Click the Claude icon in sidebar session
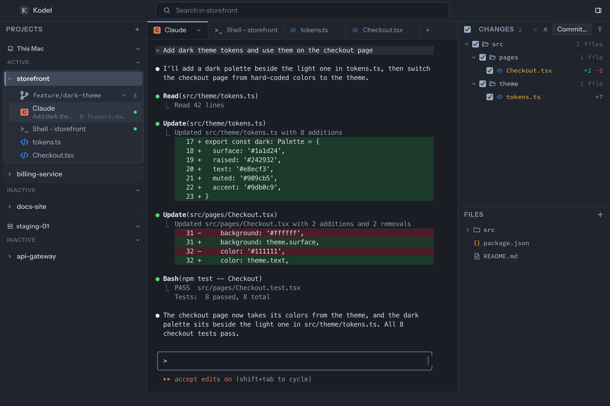Viewport: 610px width, 406px height. click(x=24, y=112)
